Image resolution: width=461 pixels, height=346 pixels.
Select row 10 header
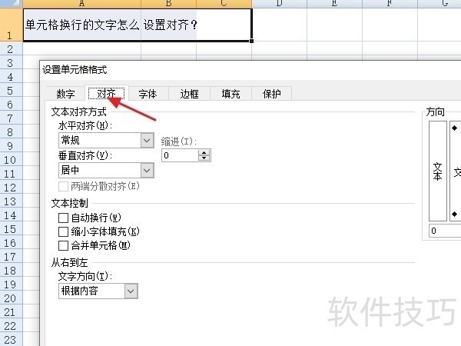pyautogui.click(x=12, y=160)
